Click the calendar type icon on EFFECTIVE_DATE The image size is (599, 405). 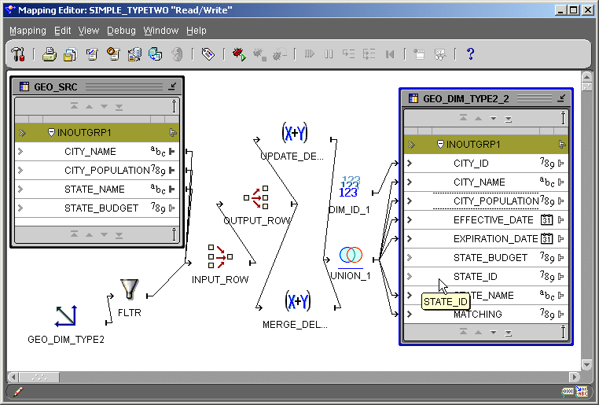pos(546,219)
